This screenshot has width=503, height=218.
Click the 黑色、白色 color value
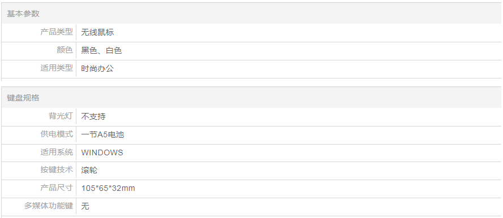101,51
